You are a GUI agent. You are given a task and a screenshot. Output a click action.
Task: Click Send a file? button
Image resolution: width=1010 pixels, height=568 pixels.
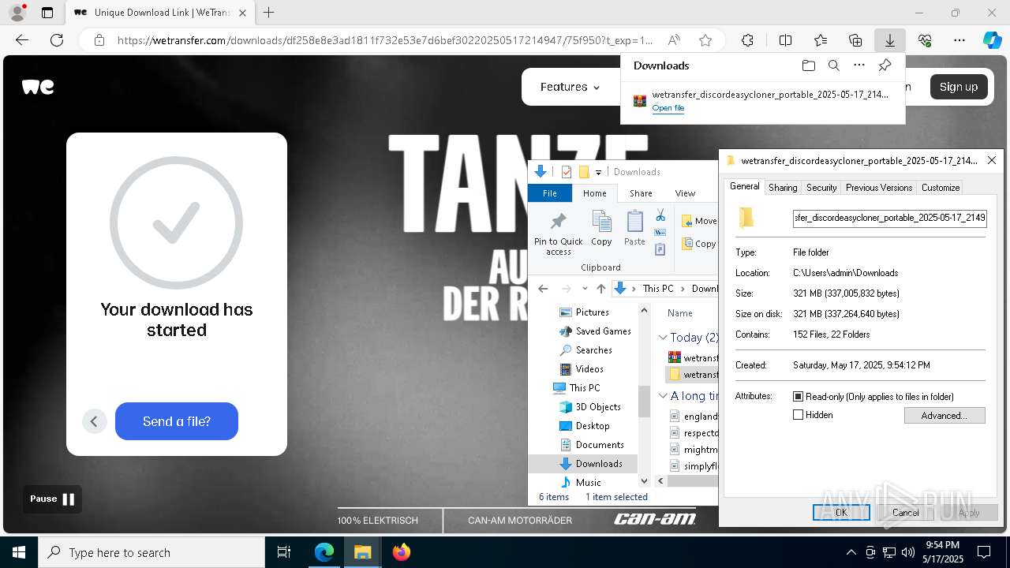[x=177, y=421]
